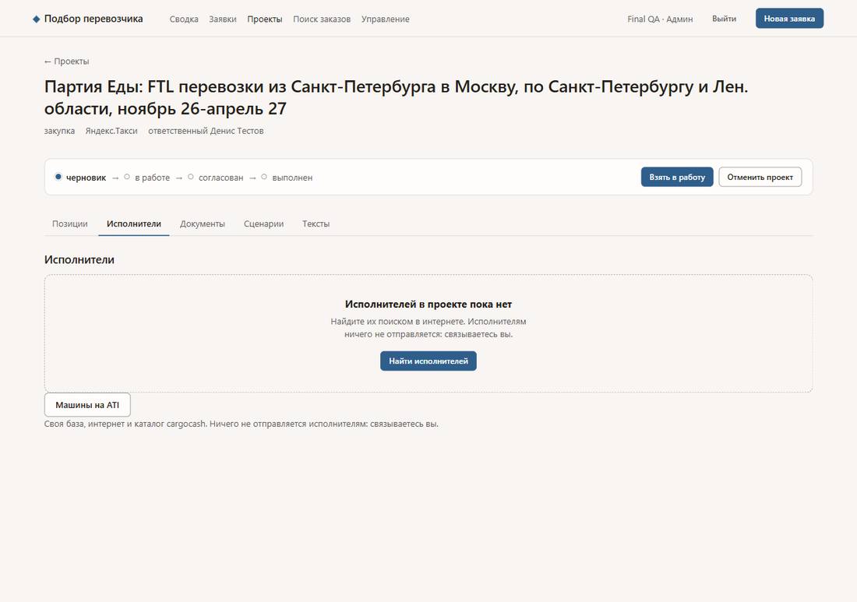This screenshot has width=857, height=602.
Task: Go to Управление menu item
Action: (x=386, y=19)
